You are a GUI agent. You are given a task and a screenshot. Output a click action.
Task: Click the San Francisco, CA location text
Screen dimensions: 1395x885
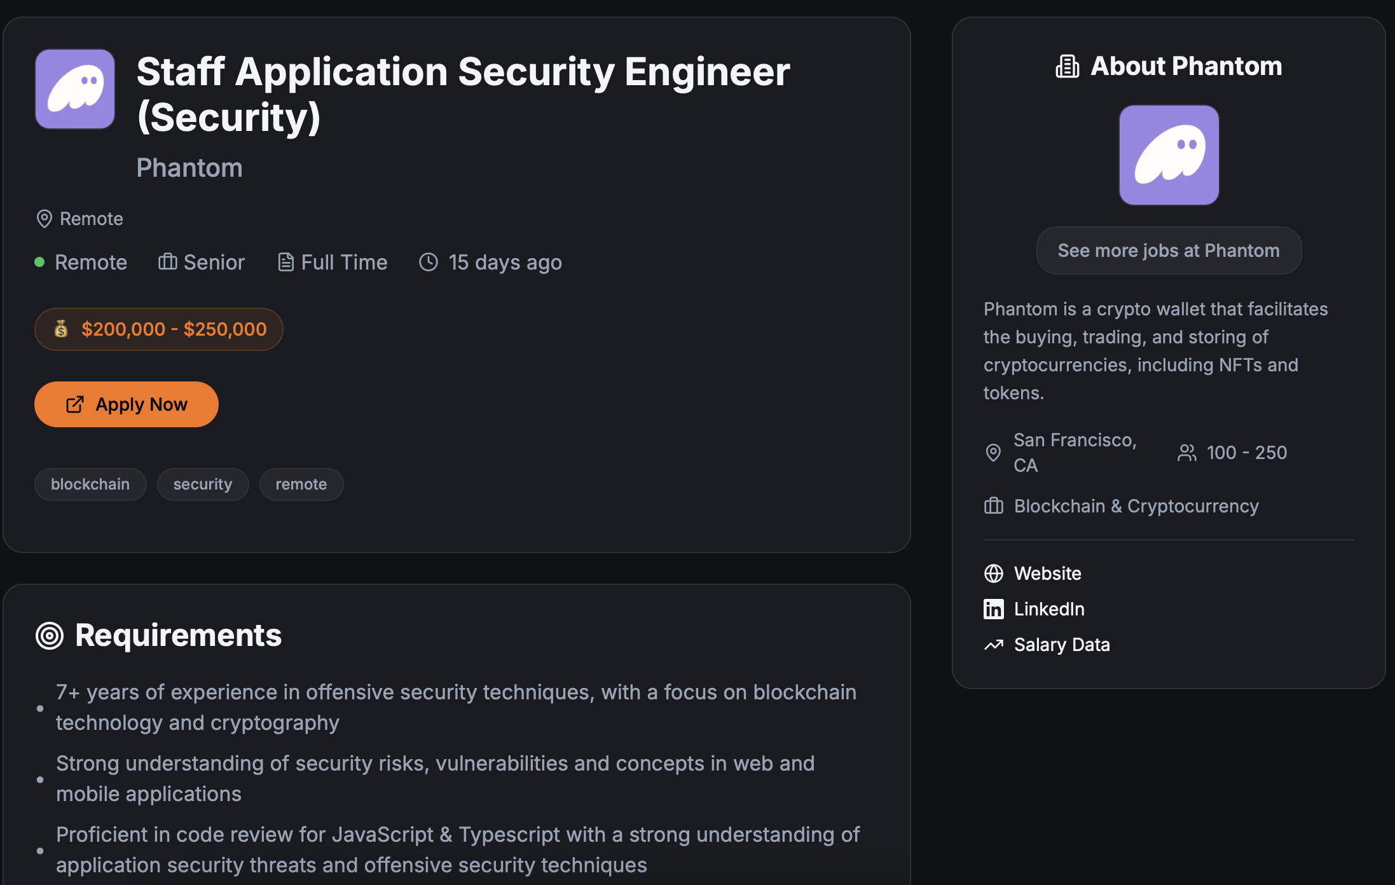(x=1075, y=453)
